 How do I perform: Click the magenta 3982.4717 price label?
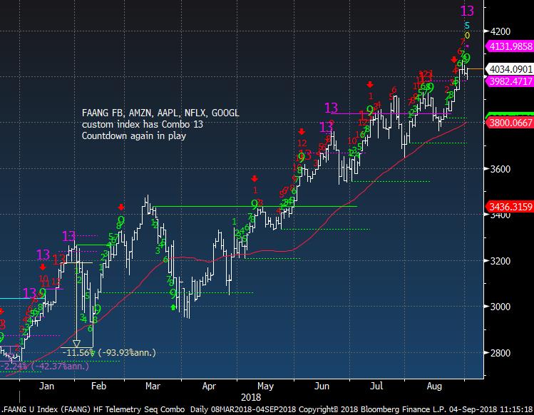point(510,81)
